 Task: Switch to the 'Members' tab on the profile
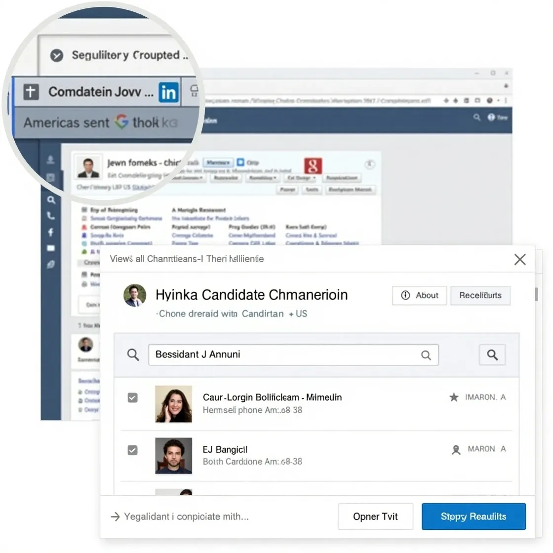click(219, 162)
